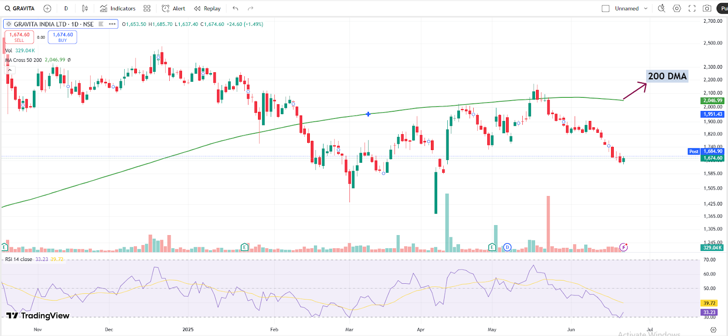Click the purple lightning event marker near June end
Screen dimensions: 728x336
623,247
